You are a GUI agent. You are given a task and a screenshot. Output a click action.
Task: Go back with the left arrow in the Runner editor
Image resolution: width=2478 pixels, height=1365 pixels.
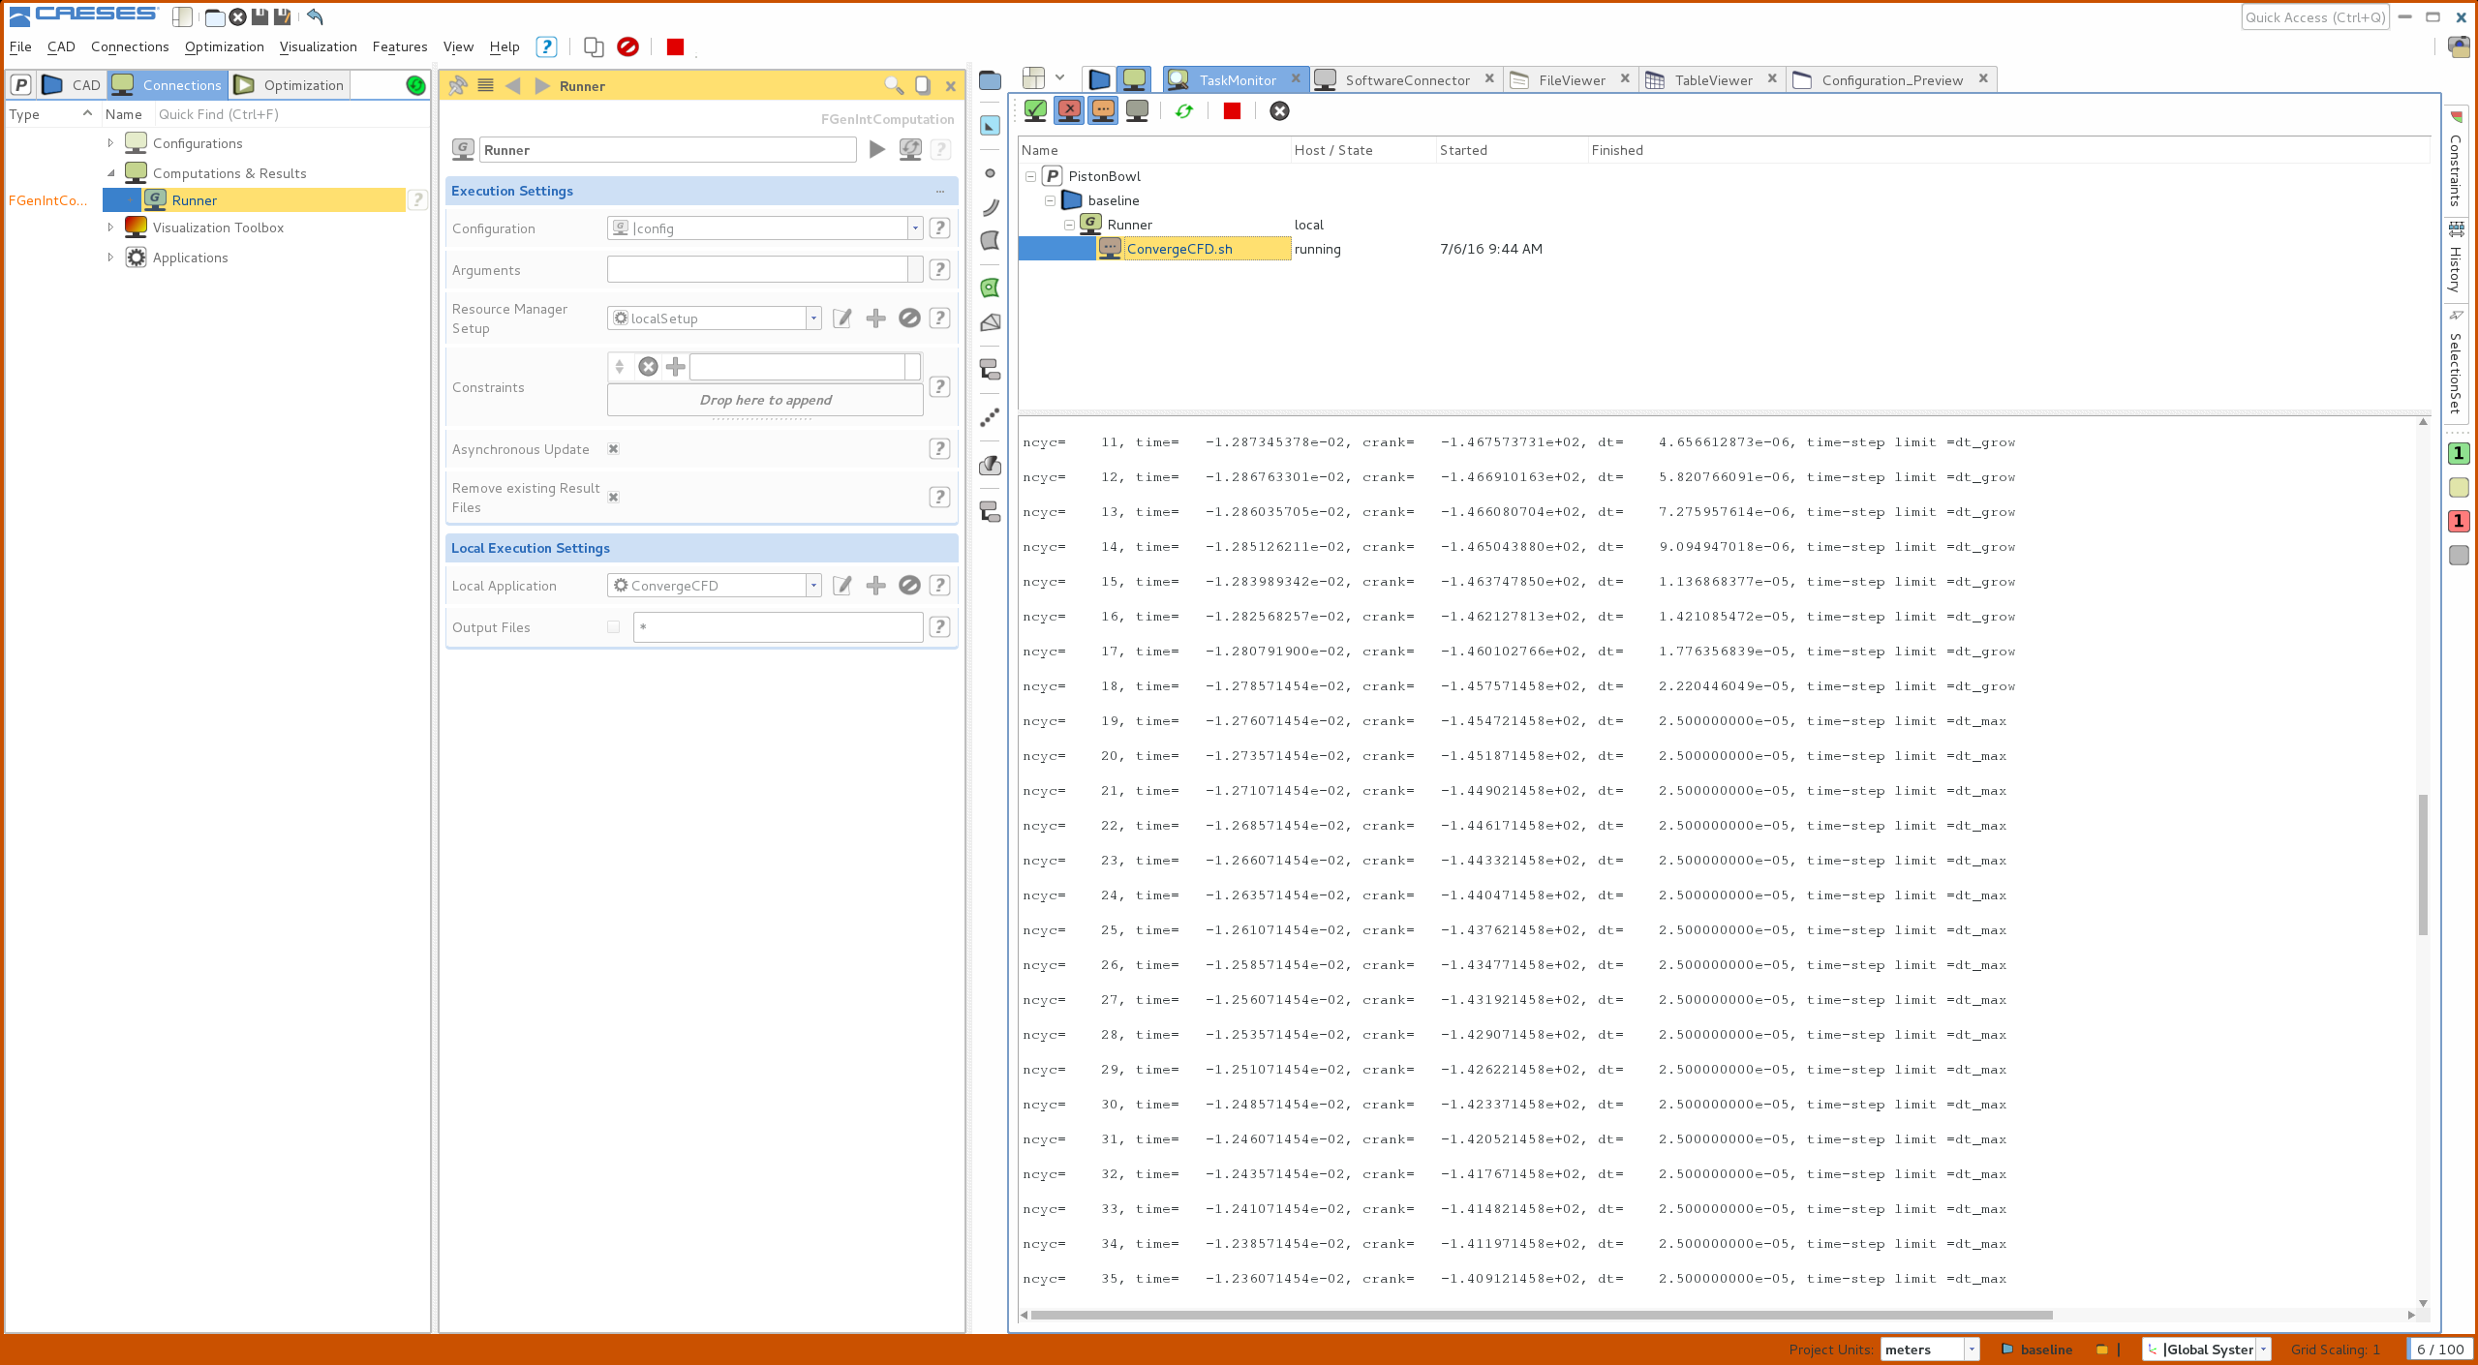pyautogui.click(x=513, y=85)
